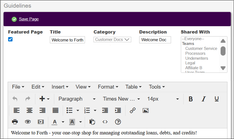
Task: Justify the text
Action: coord(56,110)
